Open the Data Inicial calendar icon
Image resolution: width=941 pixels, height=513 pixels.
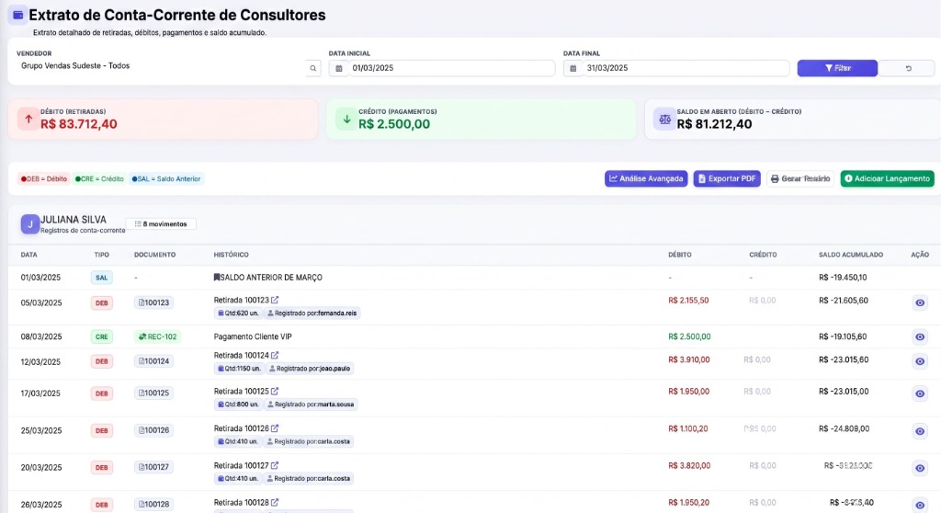[338, 68]
